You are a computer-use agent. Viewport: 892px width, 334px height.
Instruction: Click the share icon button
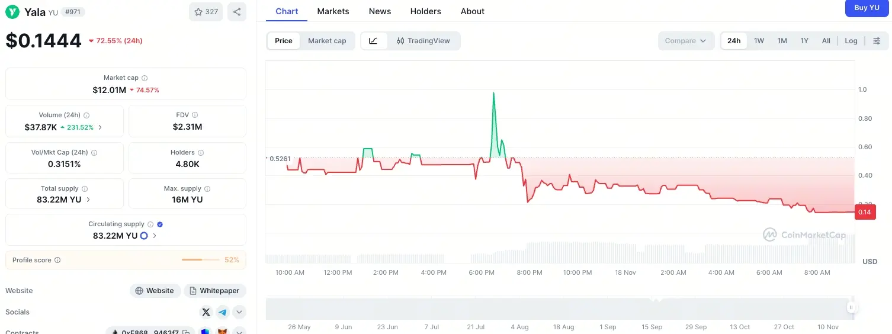coord(237,12)
